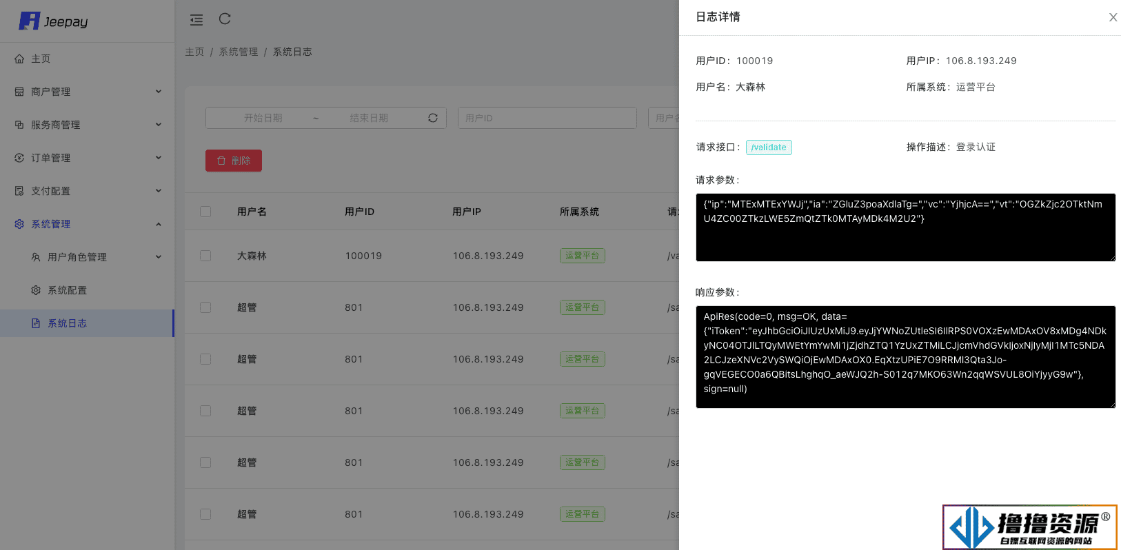Collapse the 系统管理 menu chevron
This screenshot has height=550, width=1121.
pyautogui.click(x=159, y=224)
